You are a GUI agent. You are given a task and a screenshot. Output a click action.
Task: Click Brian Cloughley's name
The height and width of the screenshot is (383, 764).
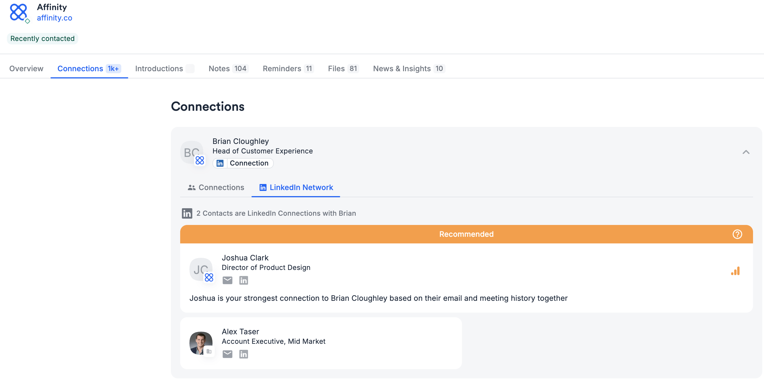241,141
